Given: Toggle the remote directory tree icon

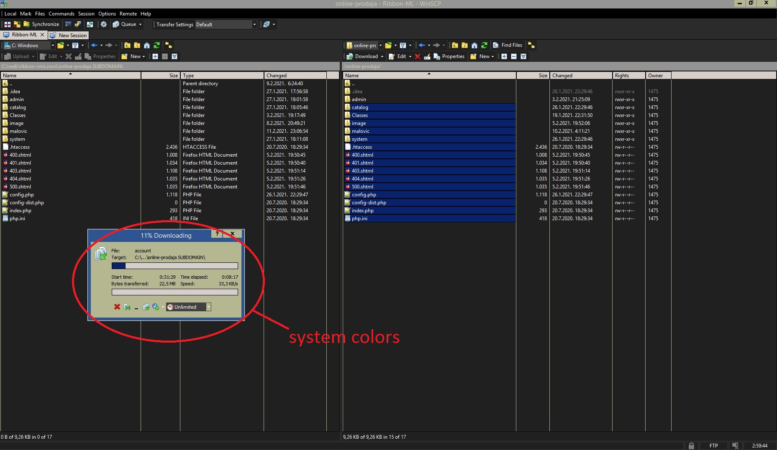Looking at the screenshot, I should (531, 46).
